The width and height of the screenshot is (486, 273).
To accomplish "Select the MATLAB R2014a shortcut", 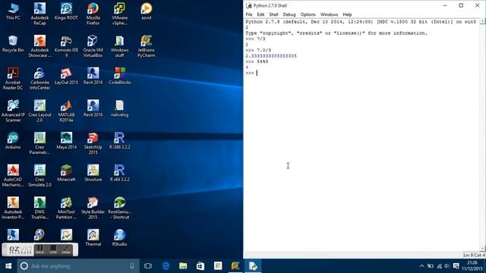I will coord(66,111).
